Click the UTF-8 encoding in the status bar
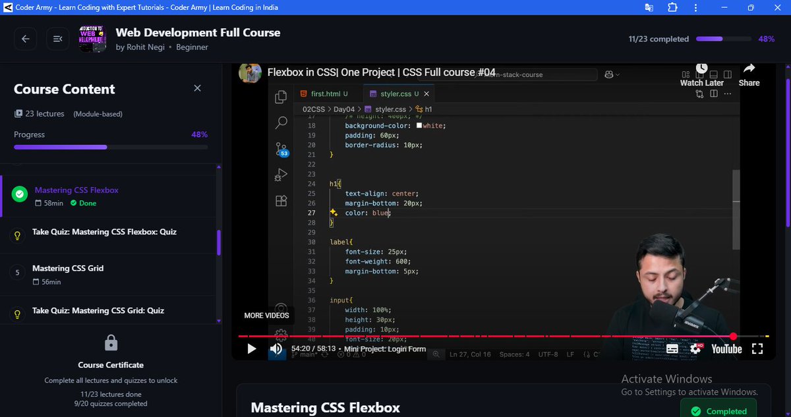Screen dimensions: 791x417 [548, 354]
